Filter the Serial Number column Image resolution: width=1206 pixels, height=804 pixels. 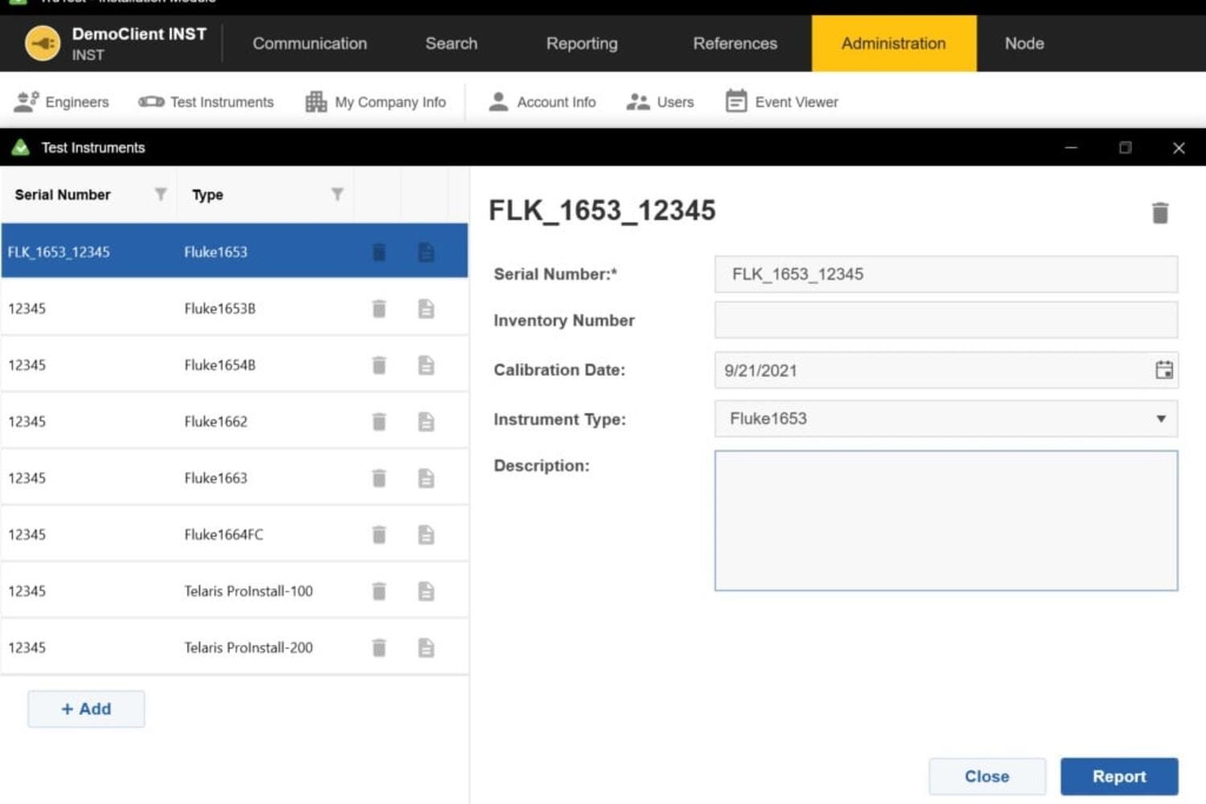(x=161, y=195)
